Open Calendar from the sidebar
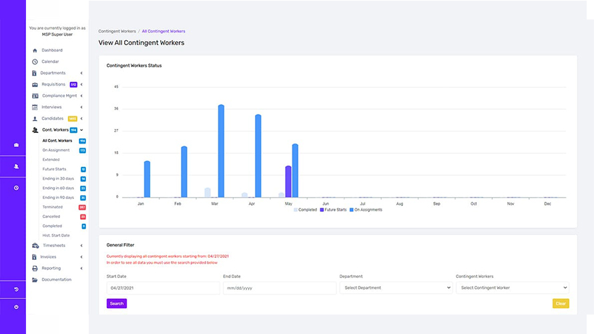This screenshot has height=334, width=594. [x=50, y=61]
